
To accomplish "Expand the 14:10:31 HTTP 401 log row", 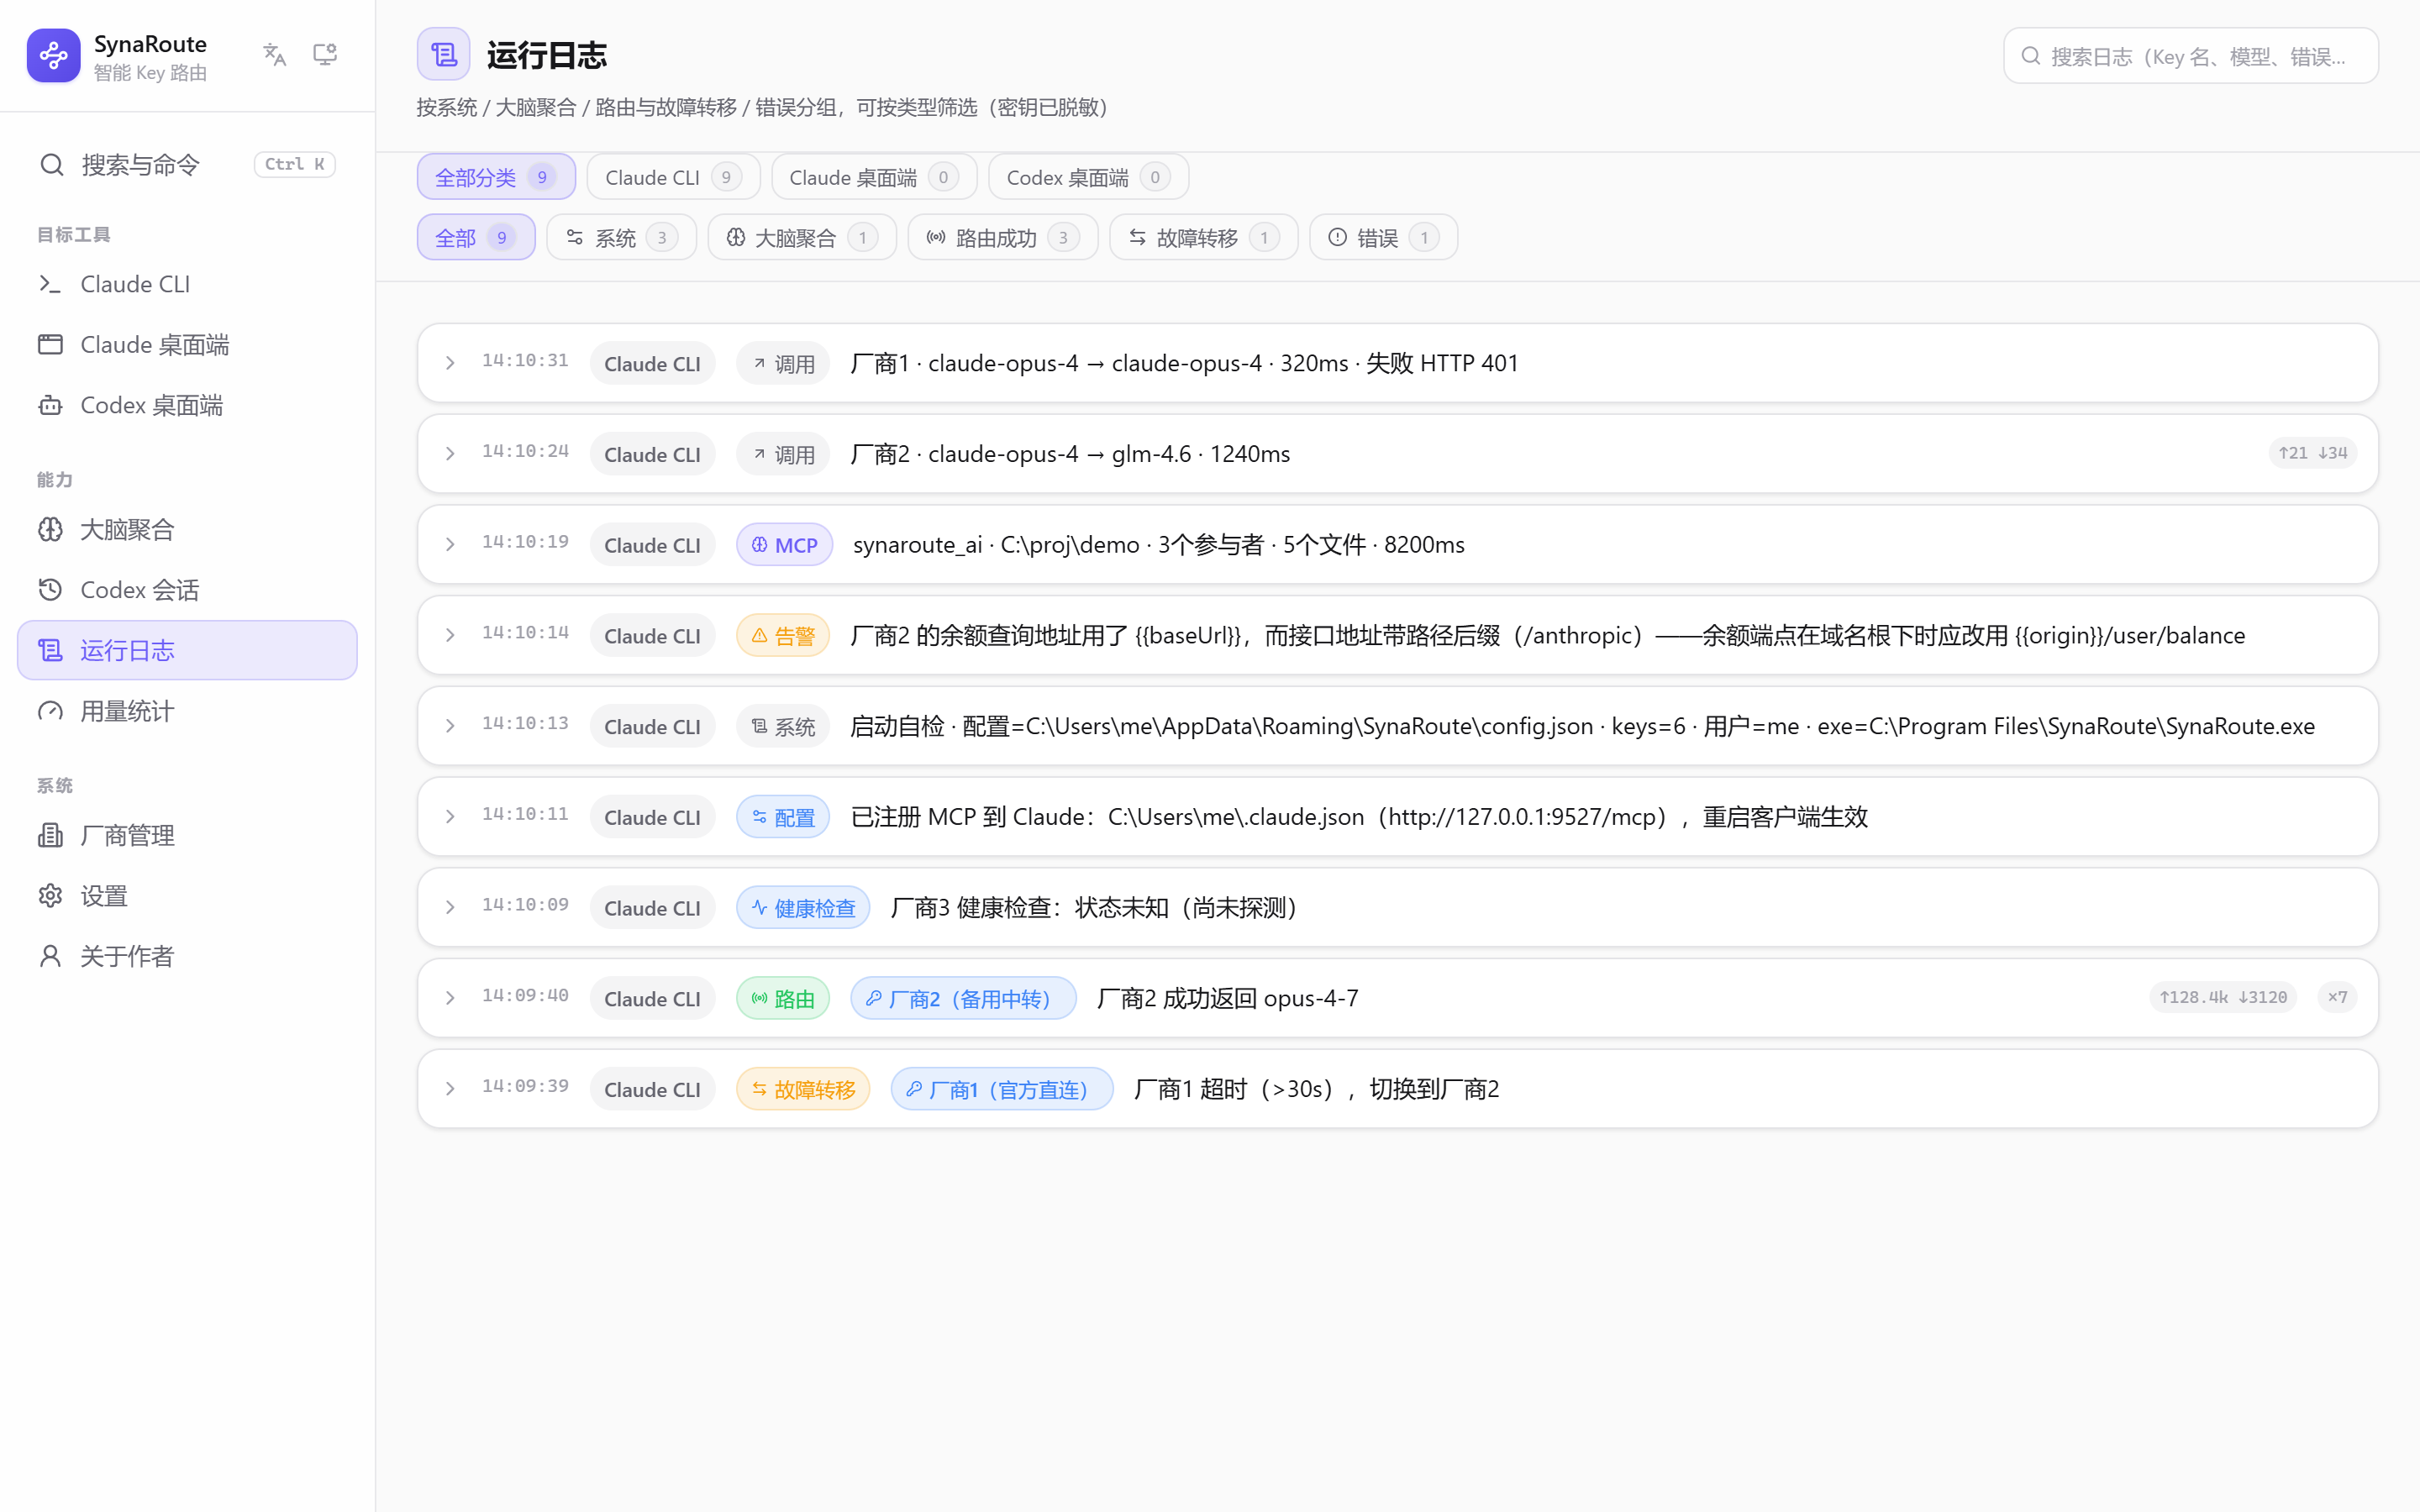I will coord(1398,363).
